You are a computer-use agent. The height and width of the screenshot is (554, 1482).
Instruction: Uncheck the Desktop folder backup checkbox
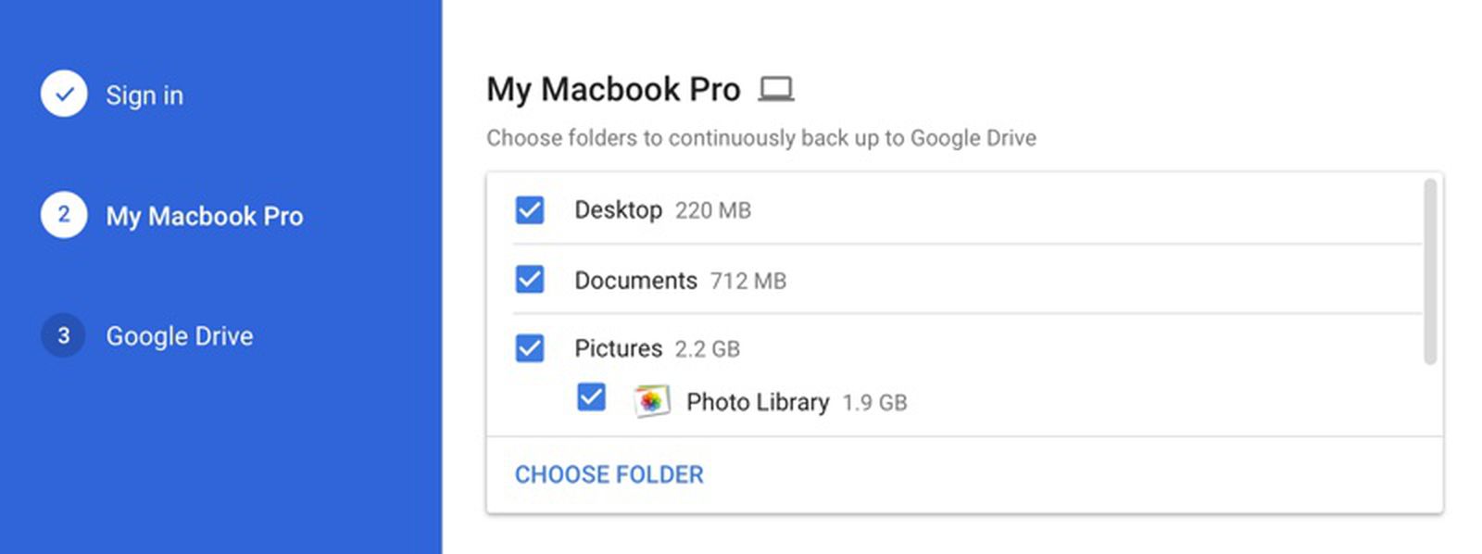[529, 211]
